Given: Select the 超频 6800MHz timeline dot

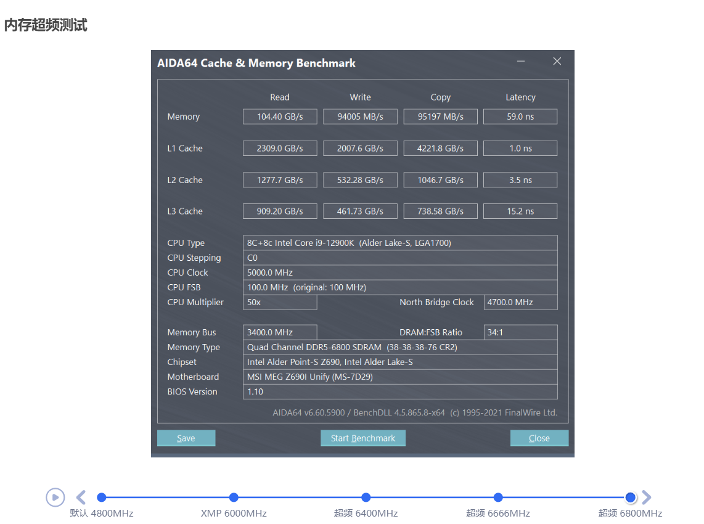Looking at the screenshot, I should (x=631, y=497).
